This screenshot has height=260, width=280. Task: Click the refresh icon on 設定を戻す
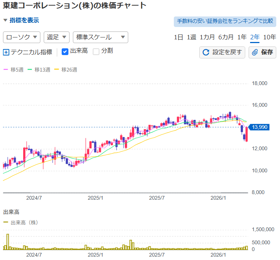(206, 52)
